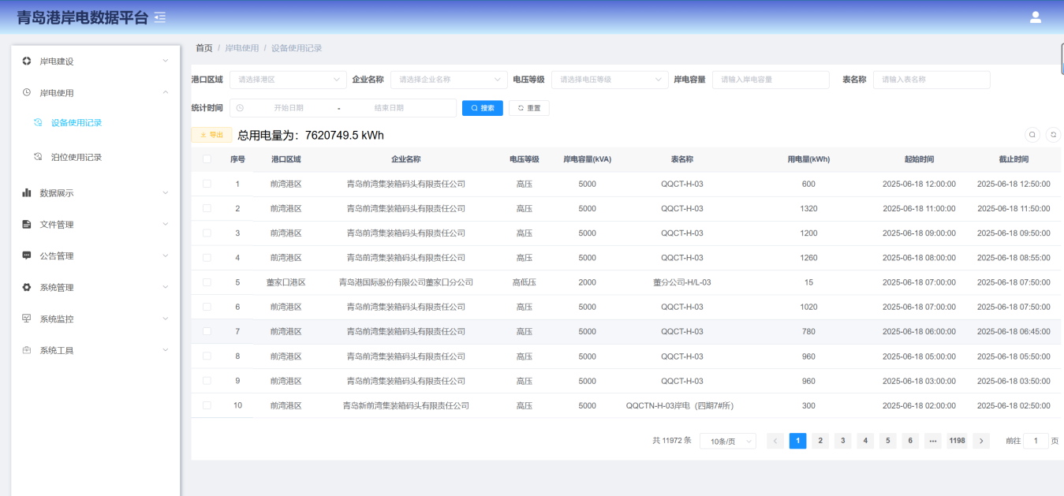Open the 10条/页 page size dropdown
1064x496 pixels.
point(728,442)
